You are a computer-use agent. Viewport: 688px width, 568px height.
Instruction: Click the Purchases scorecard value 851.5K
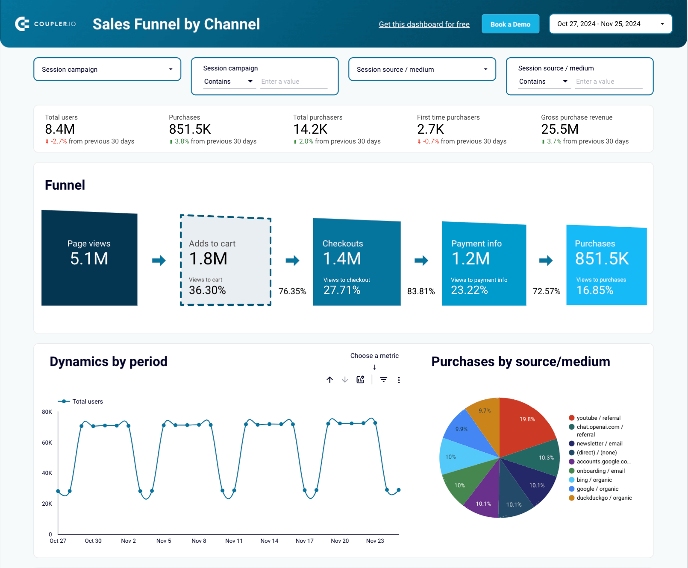(x=190, y=129)
